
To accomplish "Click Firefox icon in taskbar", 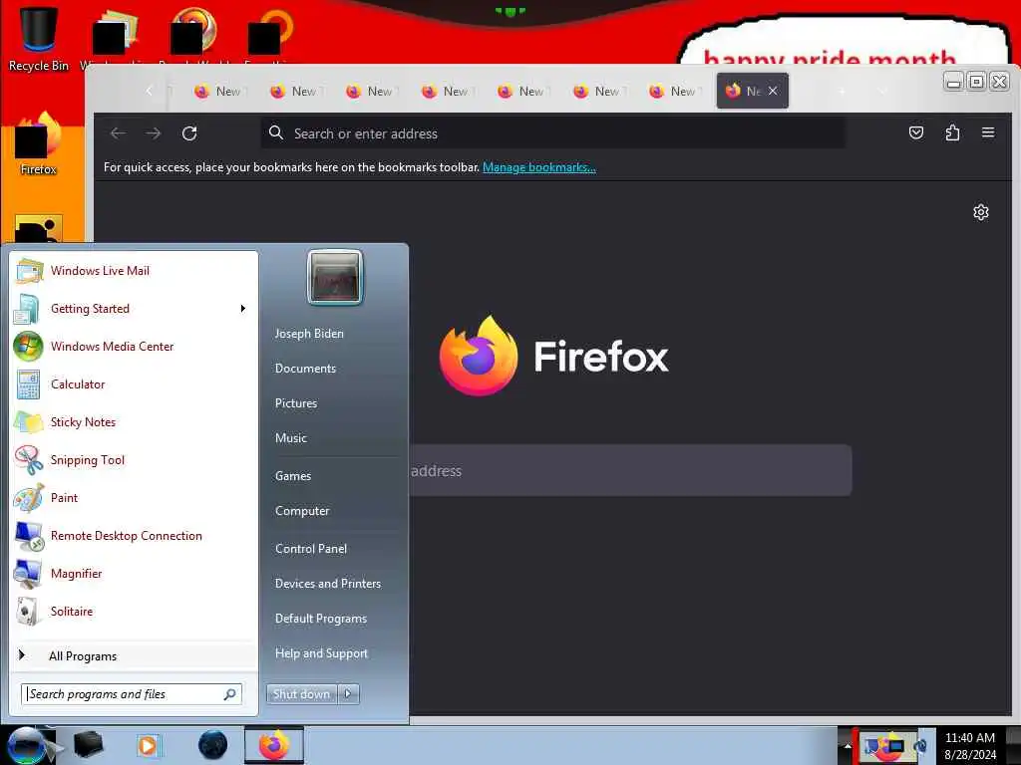I will click(x=274, y=745).
